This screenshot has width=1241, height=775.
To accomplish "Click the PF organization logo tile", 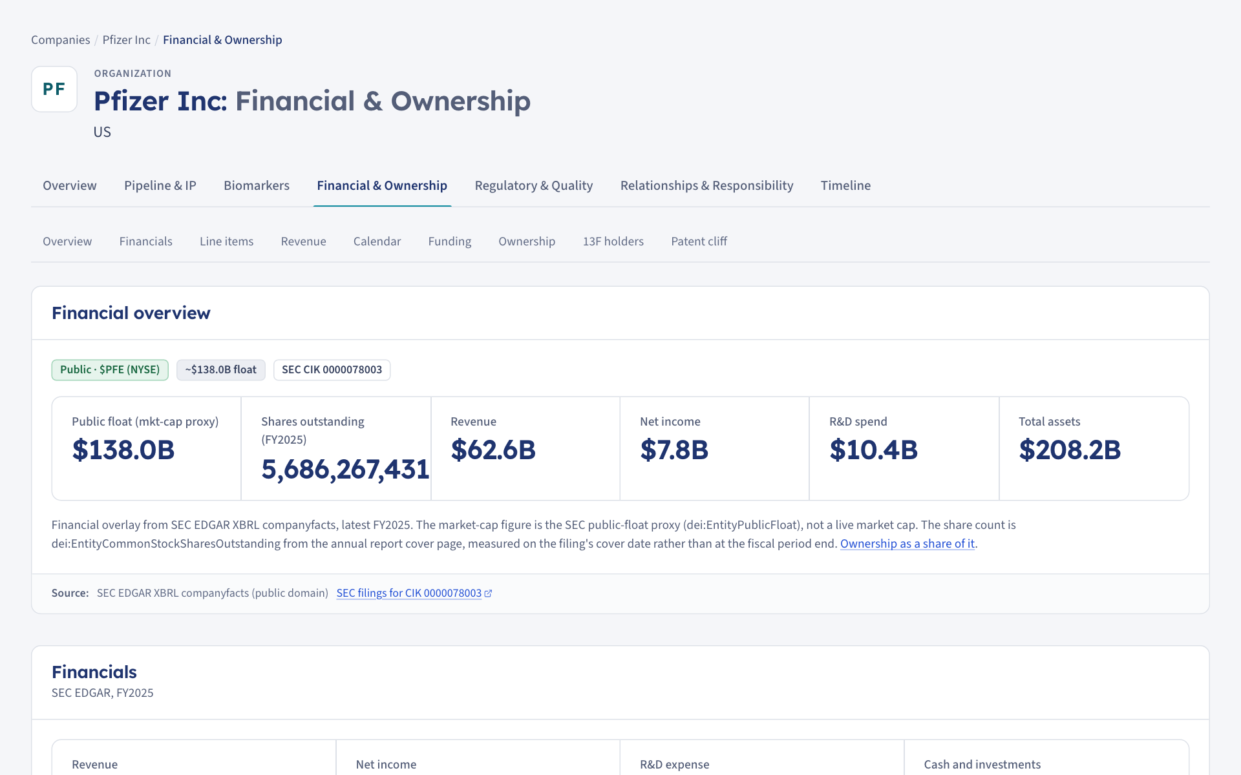I will pos(54,89).
